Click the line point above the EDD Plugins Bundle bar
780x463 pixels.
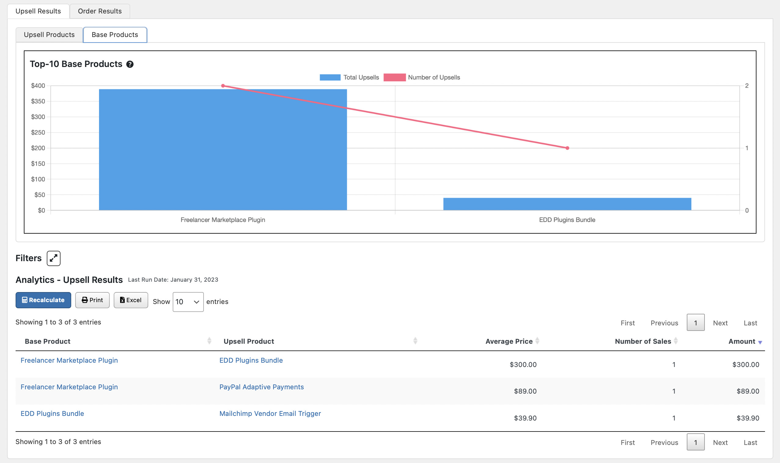tap(567, 148)
